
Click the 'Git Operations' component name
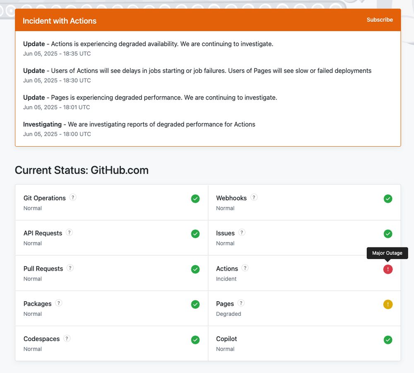[44, 198]
